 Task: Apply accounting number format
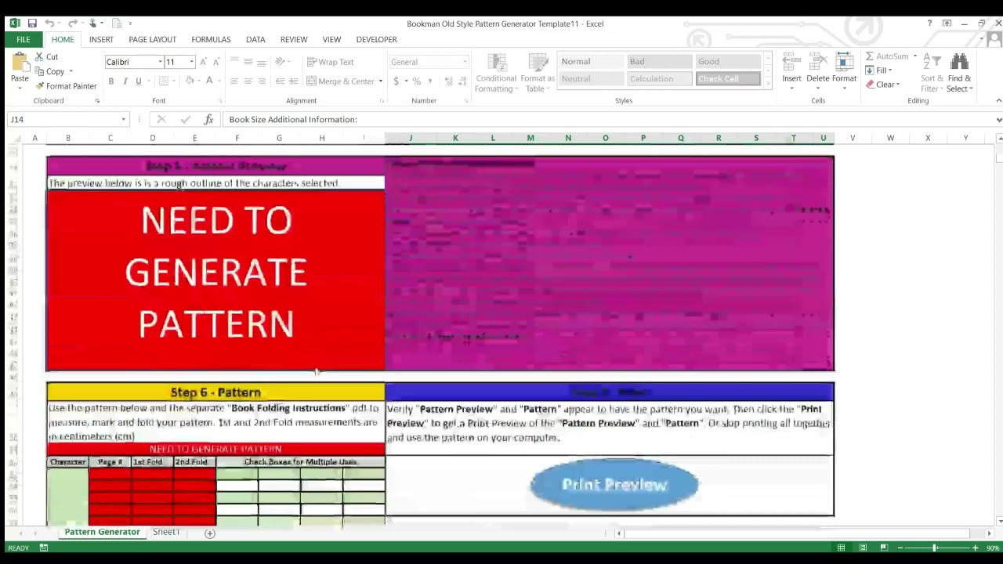(x=396, y=81)
